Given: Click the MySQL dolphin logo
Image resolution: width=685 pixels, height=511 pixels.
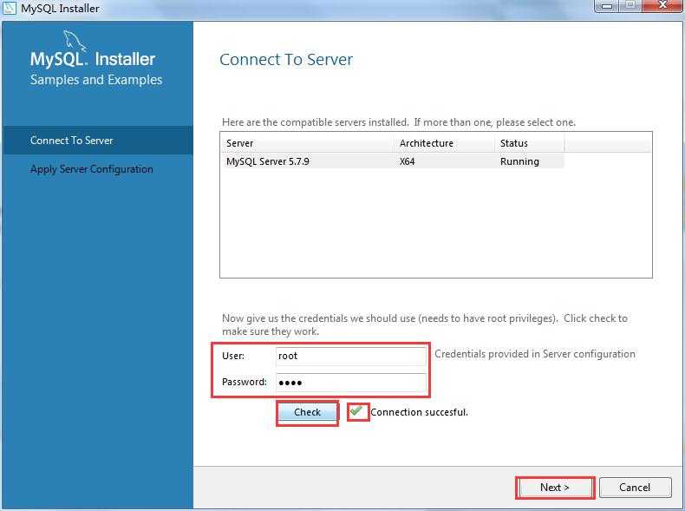Looking at the screenshot, I should [75, 41].
